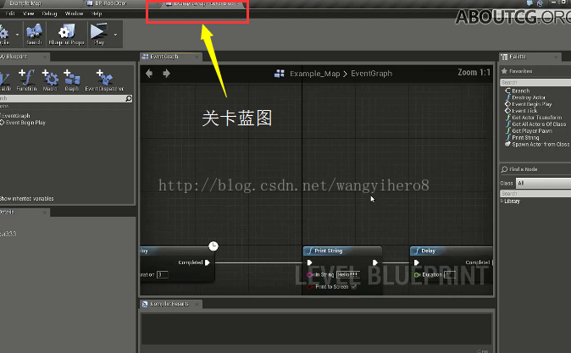The width and height of the screenshot is (571, 353).
Task: Switch to the Palette panel tab
Action: pos(518,57)
